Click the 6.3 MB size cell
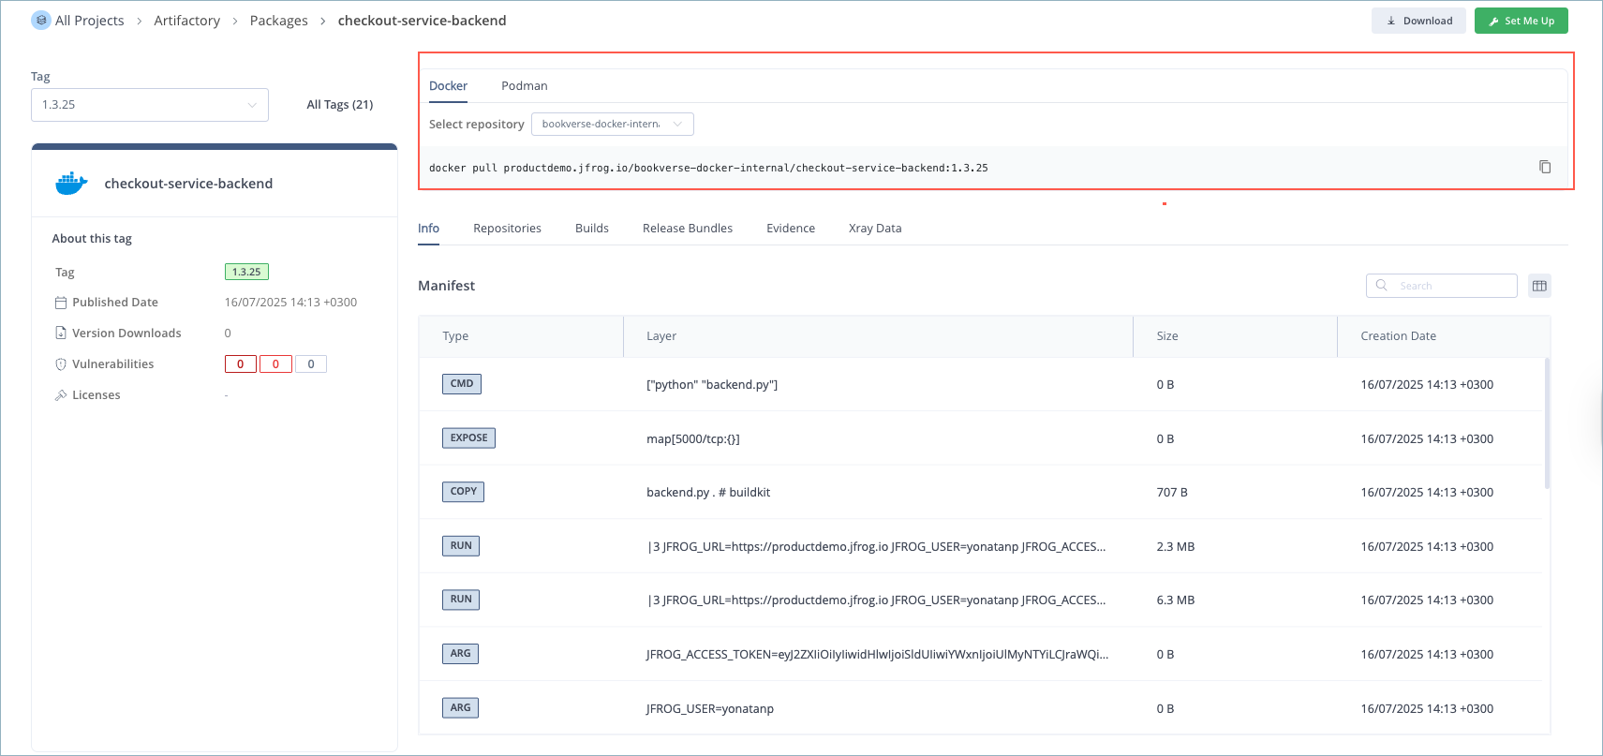Screen dimensions: 1603x756 point(1176,600)
